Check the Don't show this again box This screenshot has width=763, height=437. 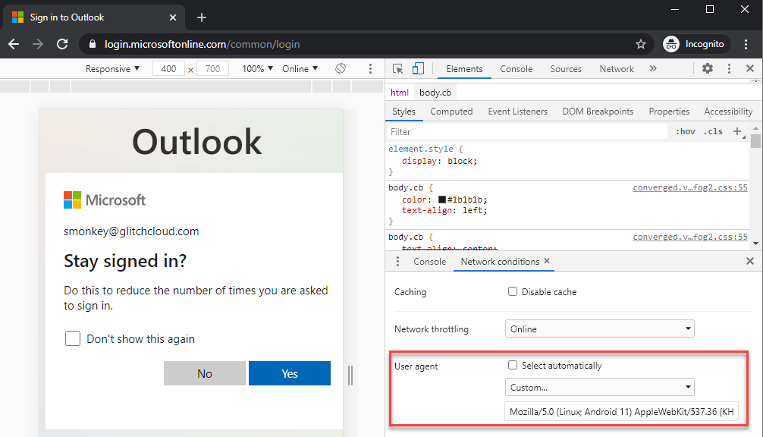(73, 338)
